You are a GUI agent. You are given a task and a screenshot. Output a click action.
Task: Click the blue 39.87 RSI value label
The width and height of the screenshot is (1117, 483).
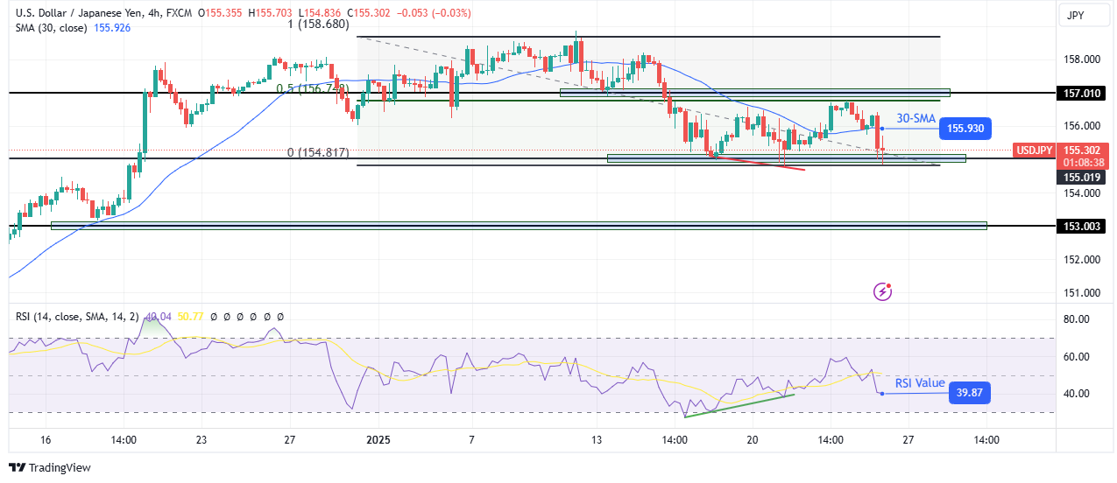[971, 394]
